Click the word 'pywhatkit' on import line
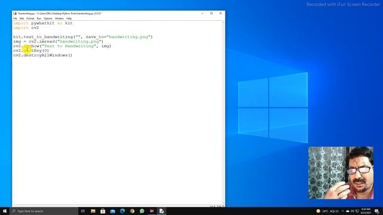The image size is (383, 215). coord(42,23)
